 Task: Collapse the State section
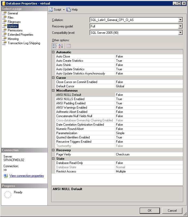(x=53, y=159)
